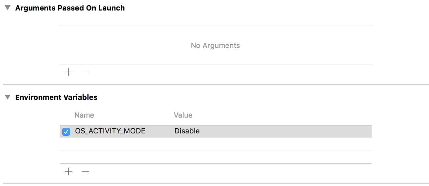Image resolution: width=429 pixels, height=186 pixels.
Task: Click the Disable value cell
Action: (187, 131)
